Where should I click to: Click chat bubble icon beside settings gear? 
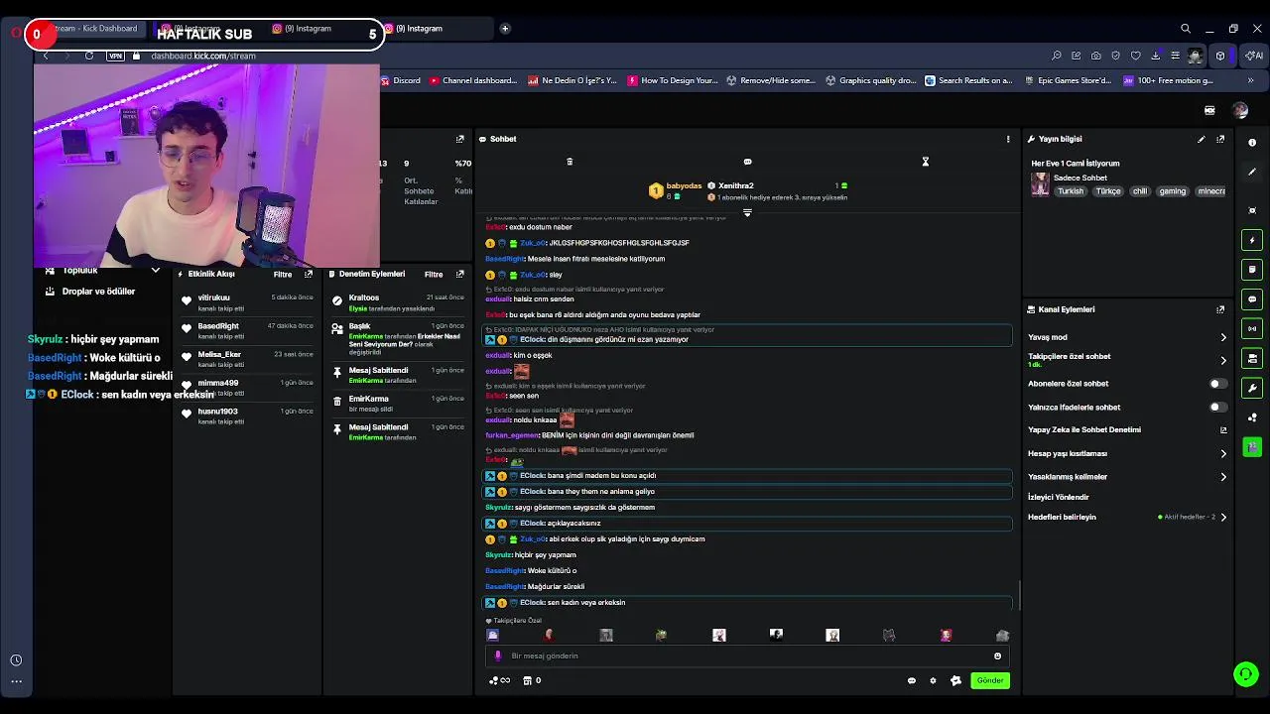click(911, 680)
